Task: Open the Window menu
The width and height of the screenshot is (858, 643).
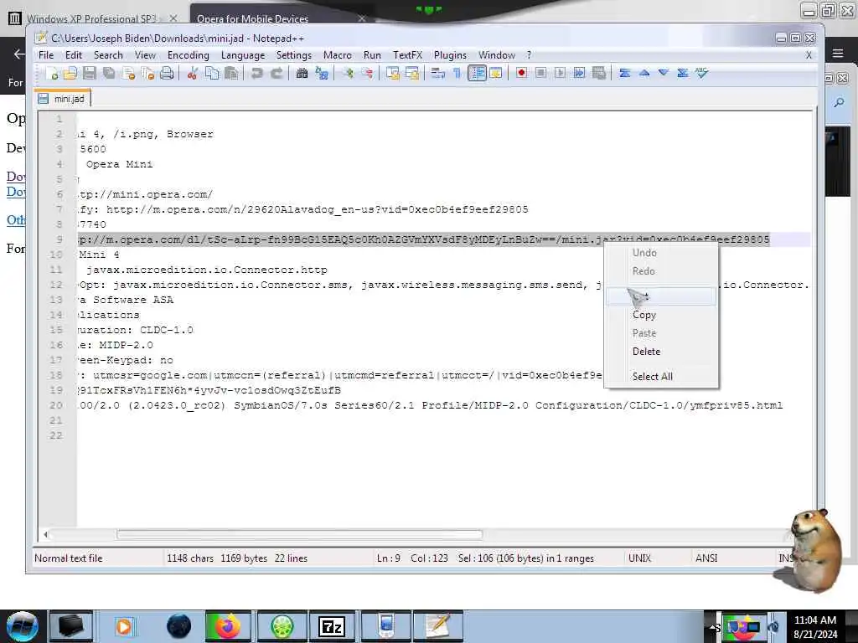Action: [497, 55]
